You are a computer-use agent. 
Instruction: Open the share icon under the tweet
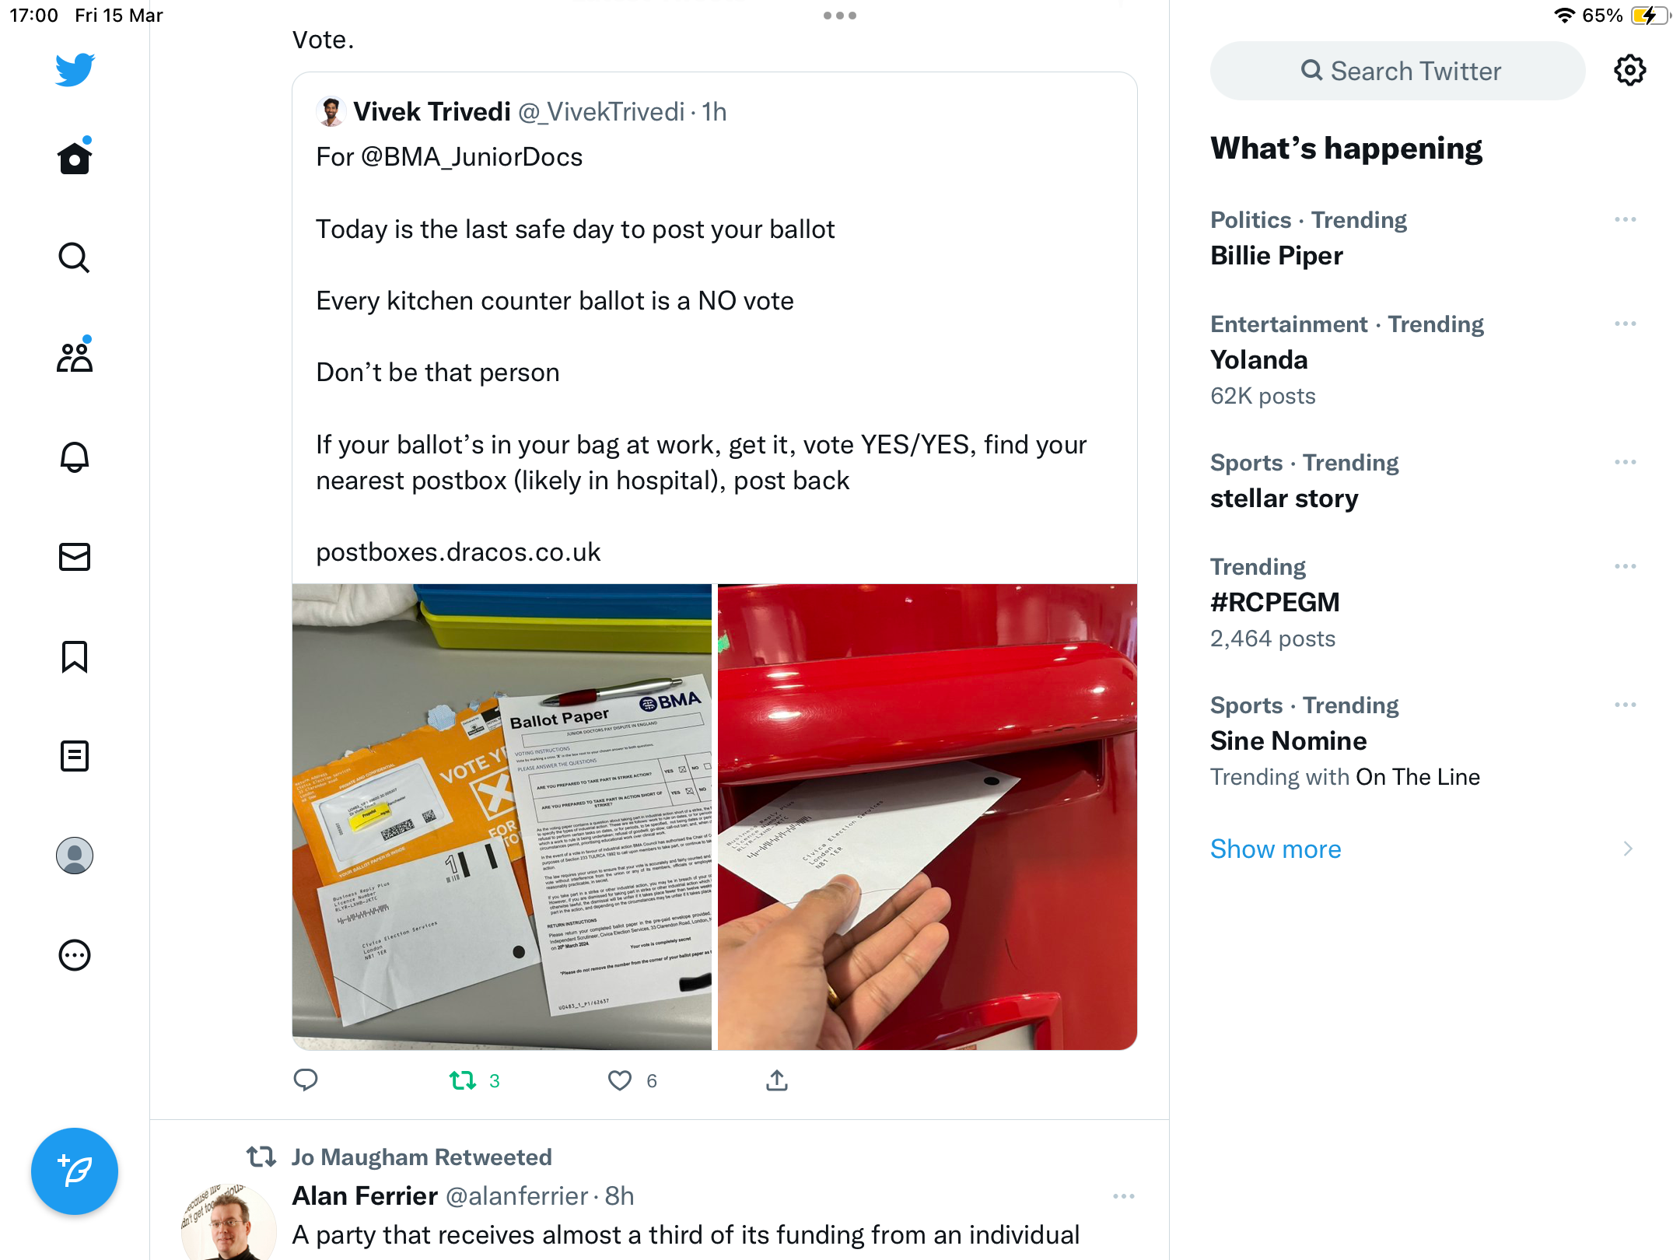pyautogui.click(x=777, y=1080)
